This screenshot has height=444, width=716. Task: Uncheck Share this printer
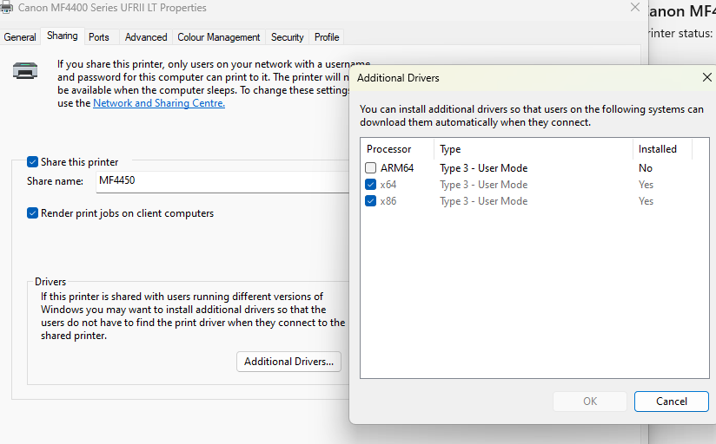(32, 162)
